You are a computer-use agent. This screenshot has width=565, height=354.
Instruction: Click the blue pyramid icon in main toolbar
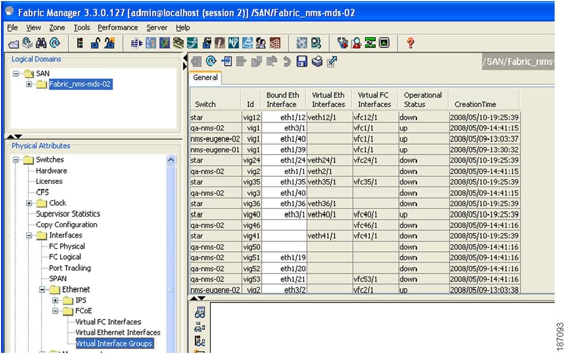pos(247,43)
